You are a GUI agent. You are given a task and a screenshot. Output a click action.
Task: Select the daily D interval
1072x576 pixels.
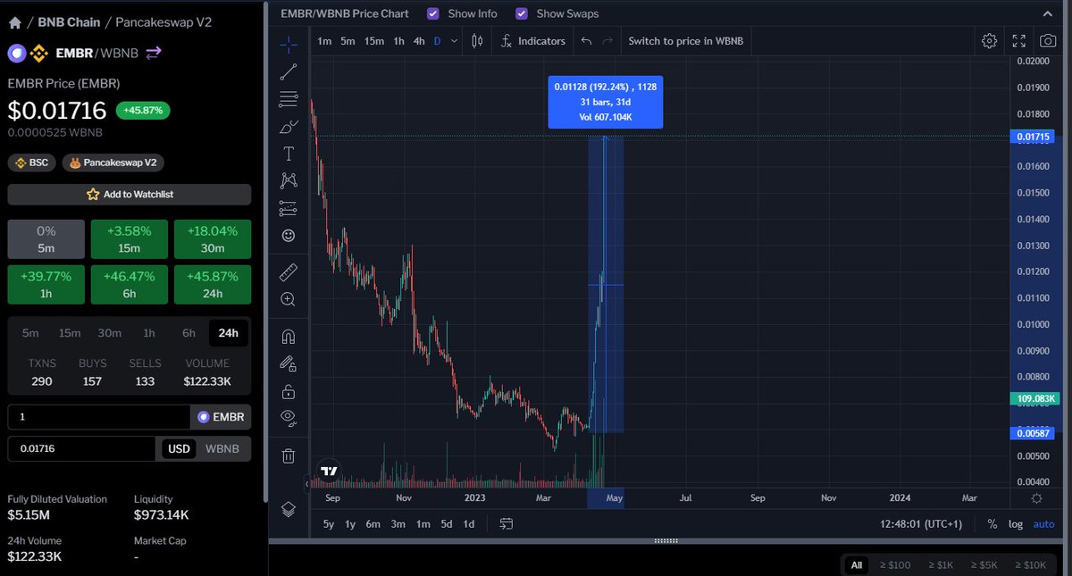(438, 41)
